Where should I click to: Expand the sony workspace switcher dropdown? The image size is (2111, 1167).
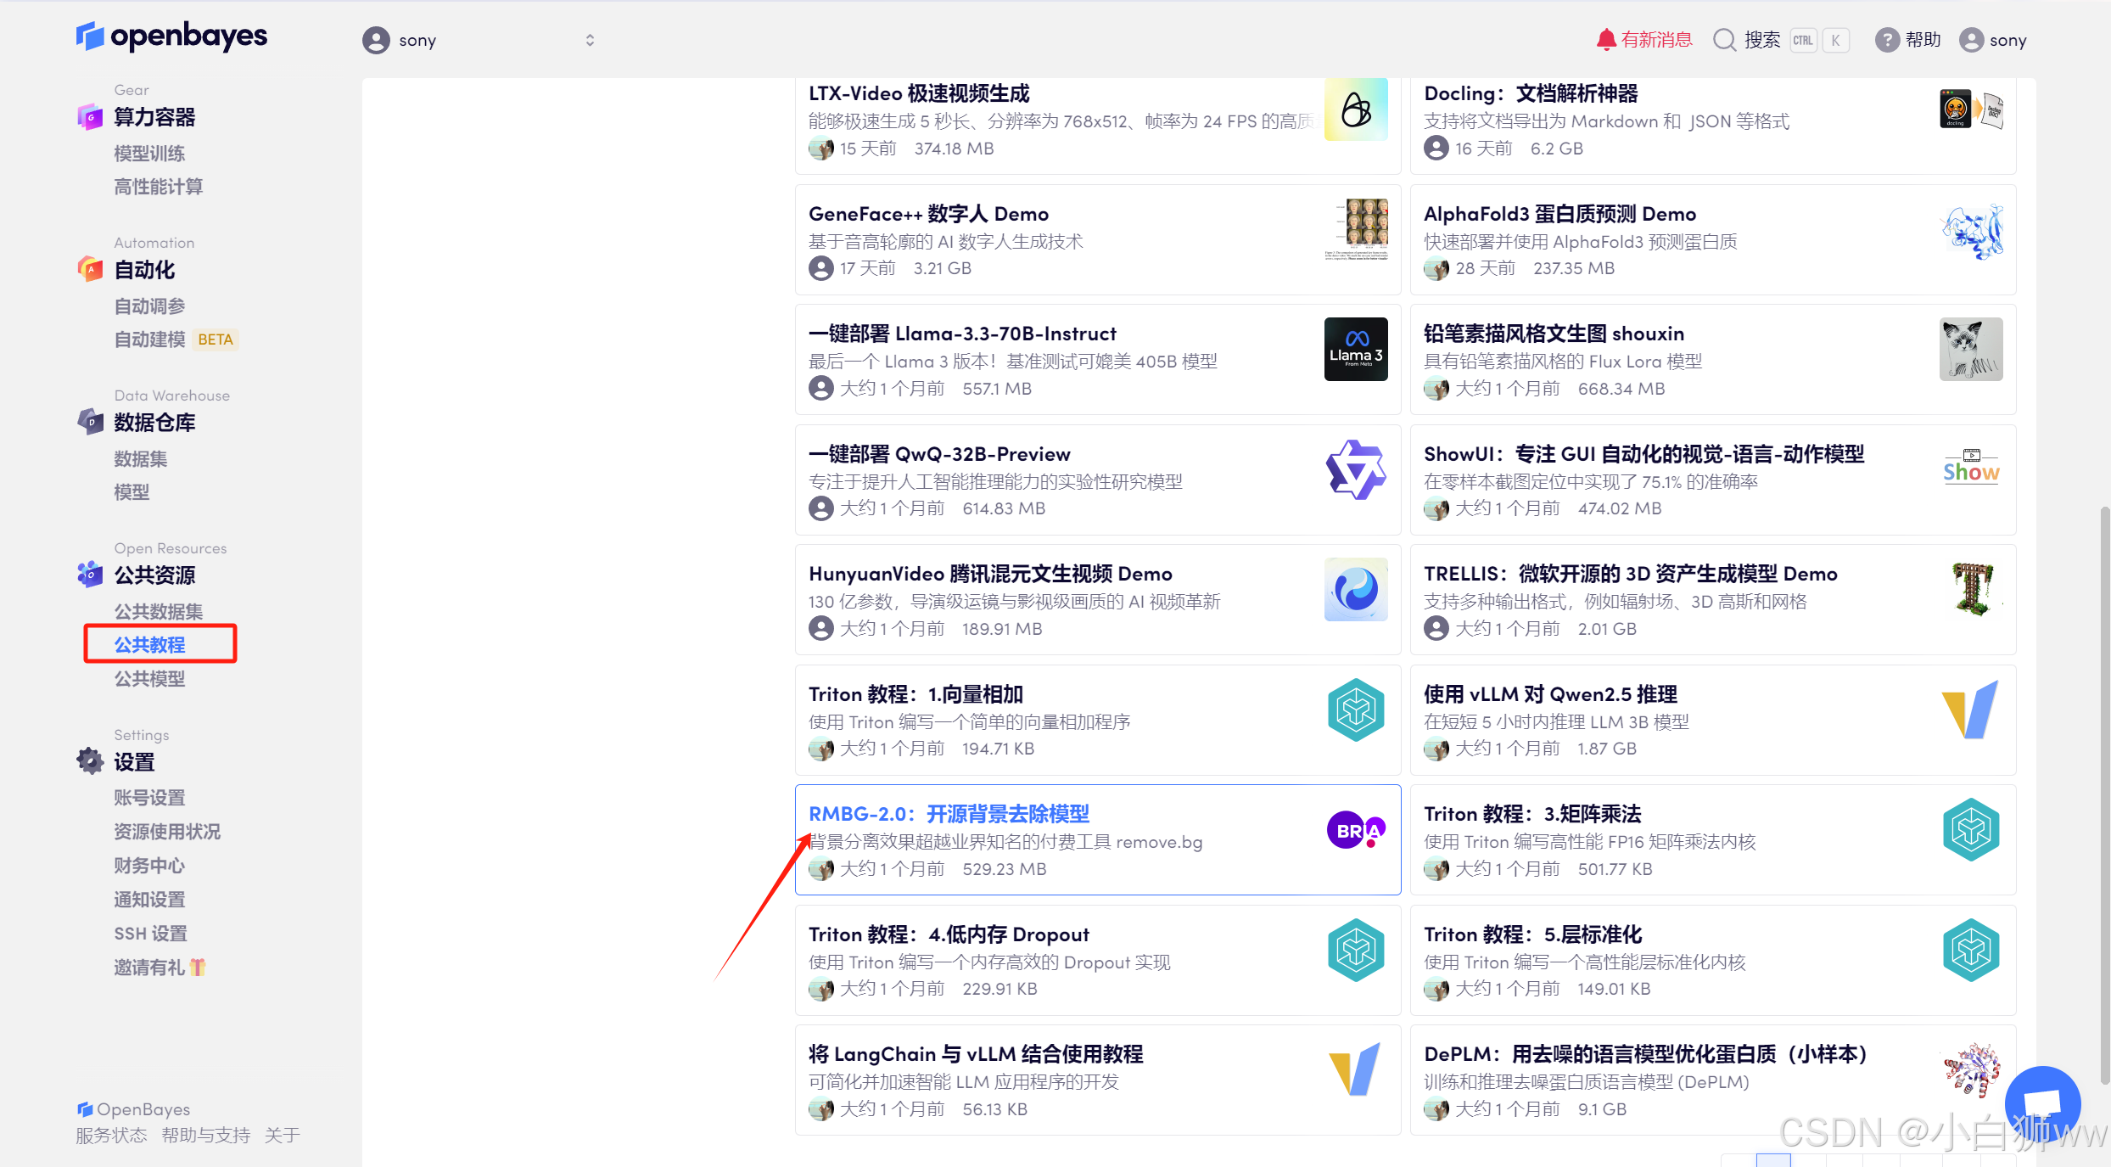coord(590,40)
